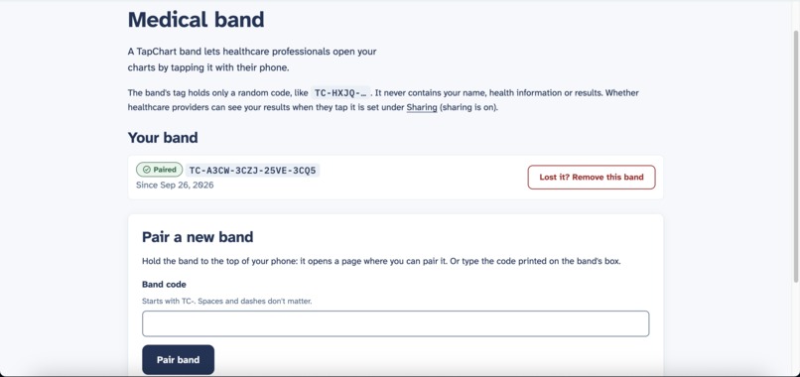The width and height of the screenshot is (800, 377).
Task: Click the example code chip TC-HXJQ-…
Action: [340, 93]
